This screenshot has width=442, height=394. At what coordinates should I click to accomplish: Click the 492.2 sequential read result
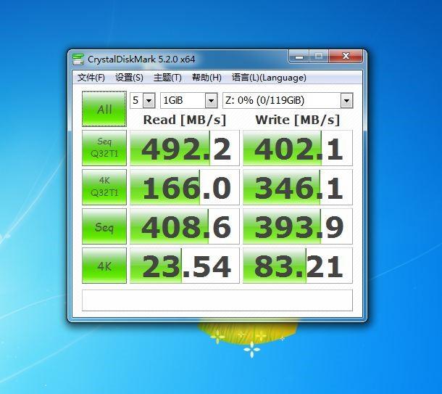(185, 148)
